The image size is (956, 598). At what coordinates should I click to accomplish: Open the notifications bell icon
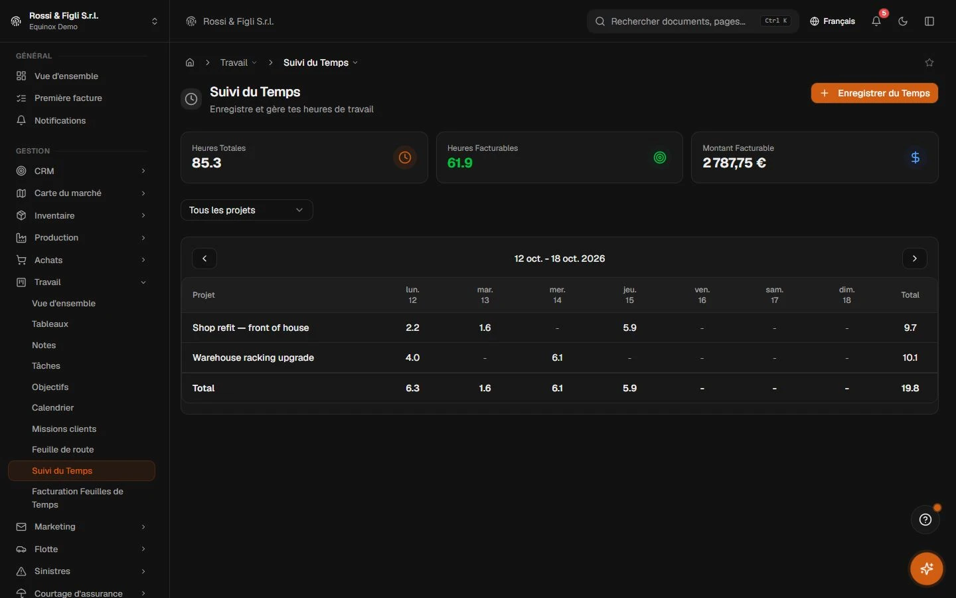click(876, 21)
